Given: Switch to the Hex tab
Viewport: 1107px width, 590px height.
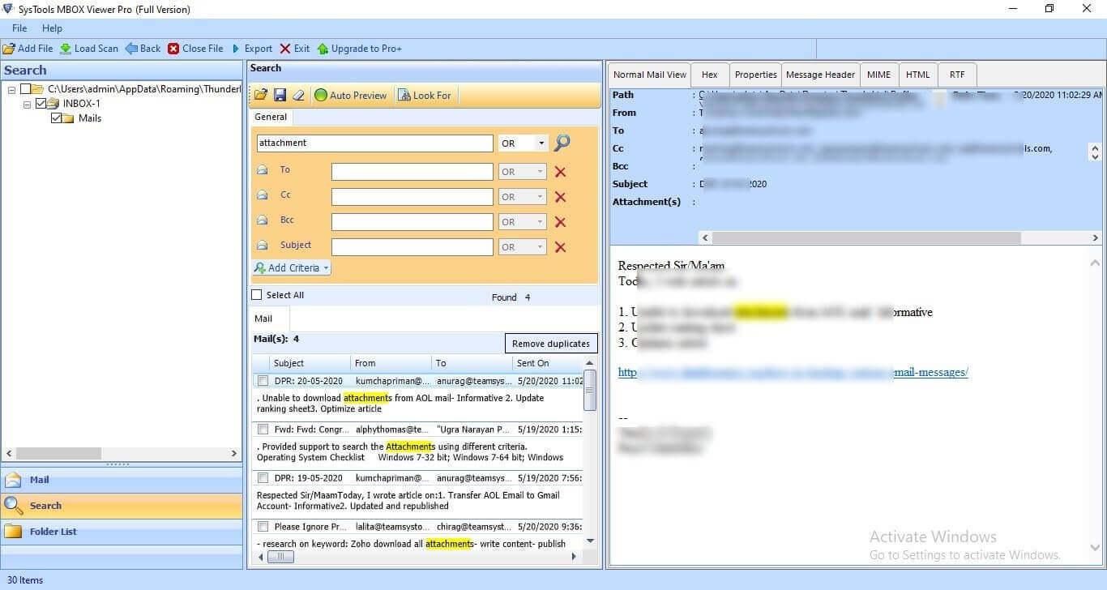Looking at the screenshot, I should click(x=710, y=75).
